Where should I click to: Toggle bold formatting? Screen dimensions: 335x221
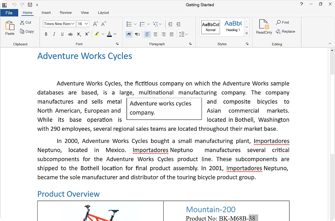coord(46,34)
